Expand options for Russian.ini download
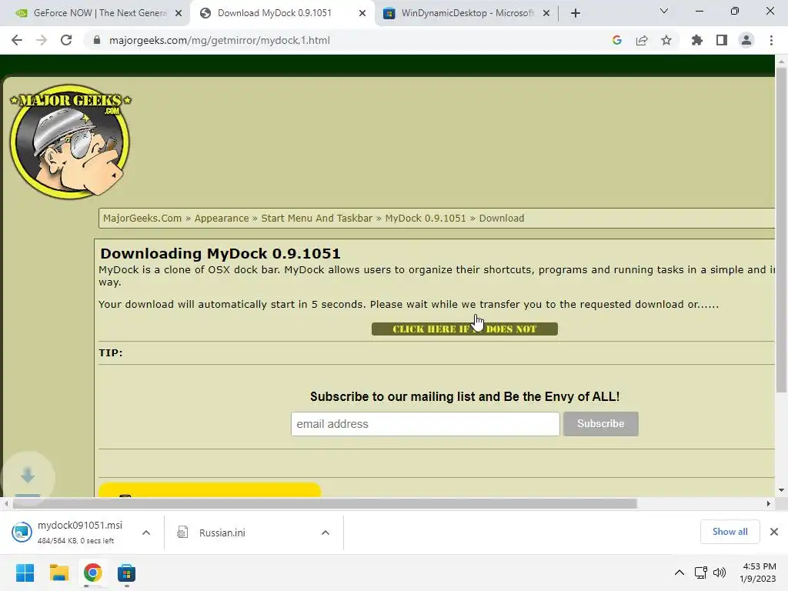This screenshot has width=788, height=591. tap(326, 533)
